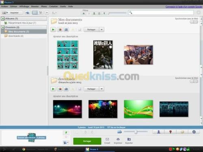This screenshot has height=152, width=203.
Task: Click the Imprimer printer icon
Action: 118,141
